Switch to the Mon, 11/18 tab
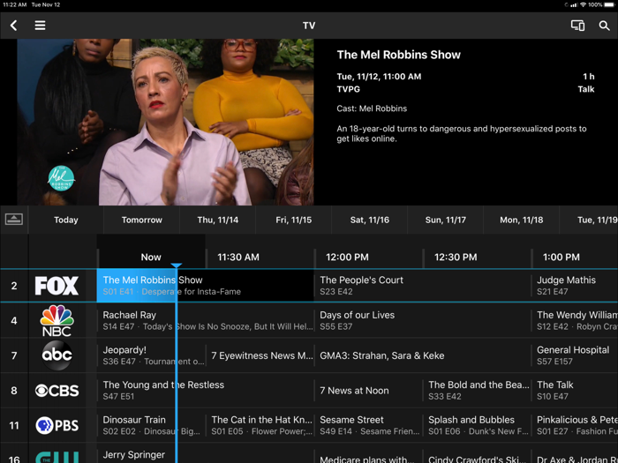Viewport: 618px width, 463px height. [x=522, y=220]
